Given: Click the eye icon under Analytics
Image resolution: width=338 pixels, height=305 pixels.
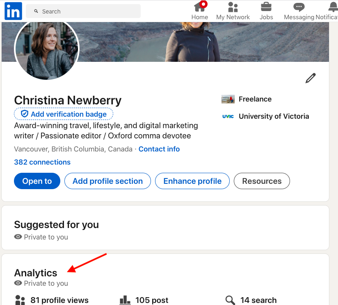Looking at the screenshot, I should [x=18, y=283].
